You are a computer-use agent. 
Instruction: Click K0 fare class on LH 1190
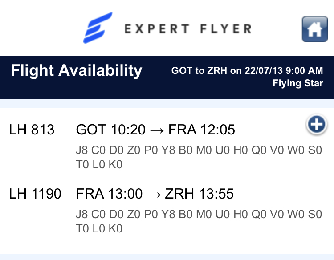coord(115,229)
